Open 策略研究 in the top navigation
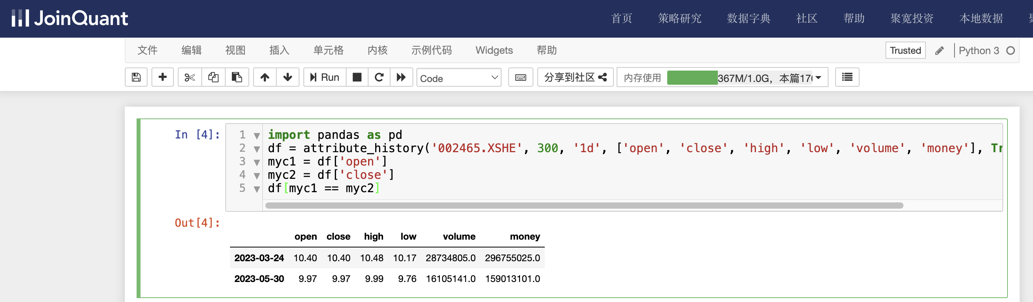This screenshot has width=1033, height=302. pyautogui.click(x=680, y=18)
